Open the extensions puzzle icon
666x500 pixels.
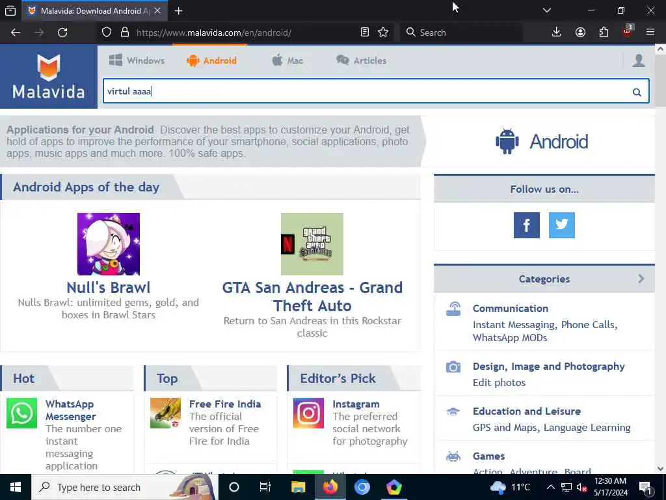(604, 33)
